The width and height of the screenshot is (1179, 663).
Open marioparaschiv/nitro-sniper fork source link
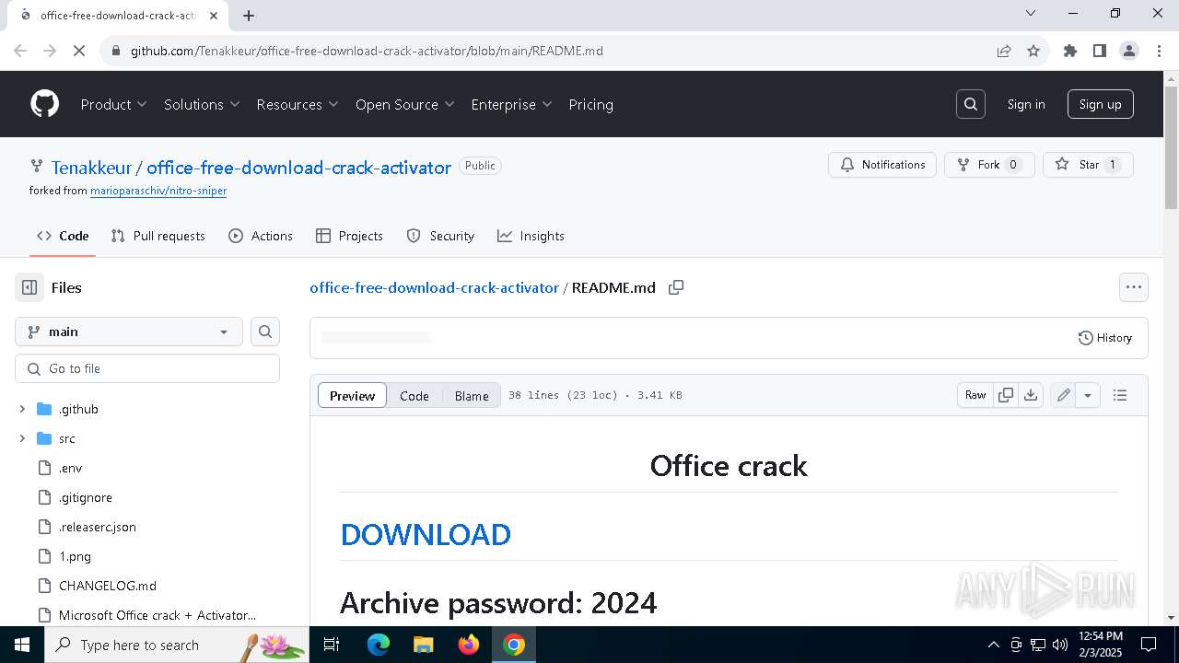point(158,191)
